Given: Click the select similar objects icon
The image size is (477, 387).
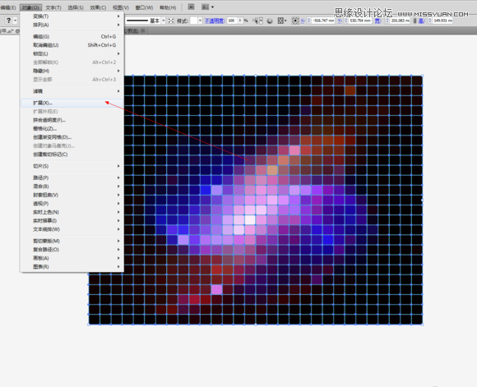Looking at the screenshot, I should click(x=256, y=21).
